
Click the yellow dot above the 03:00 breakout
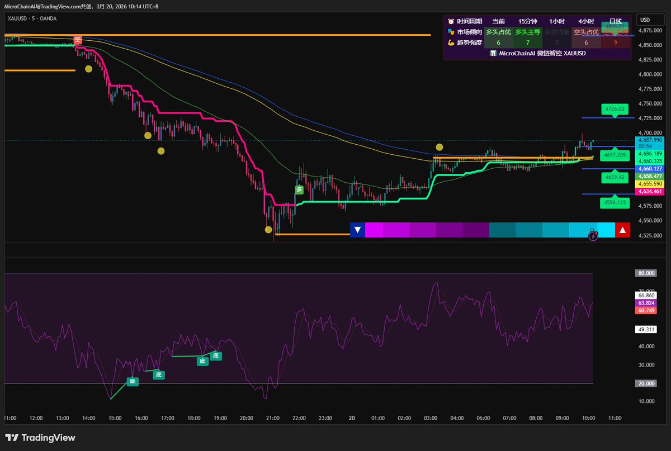coord(440,147)
